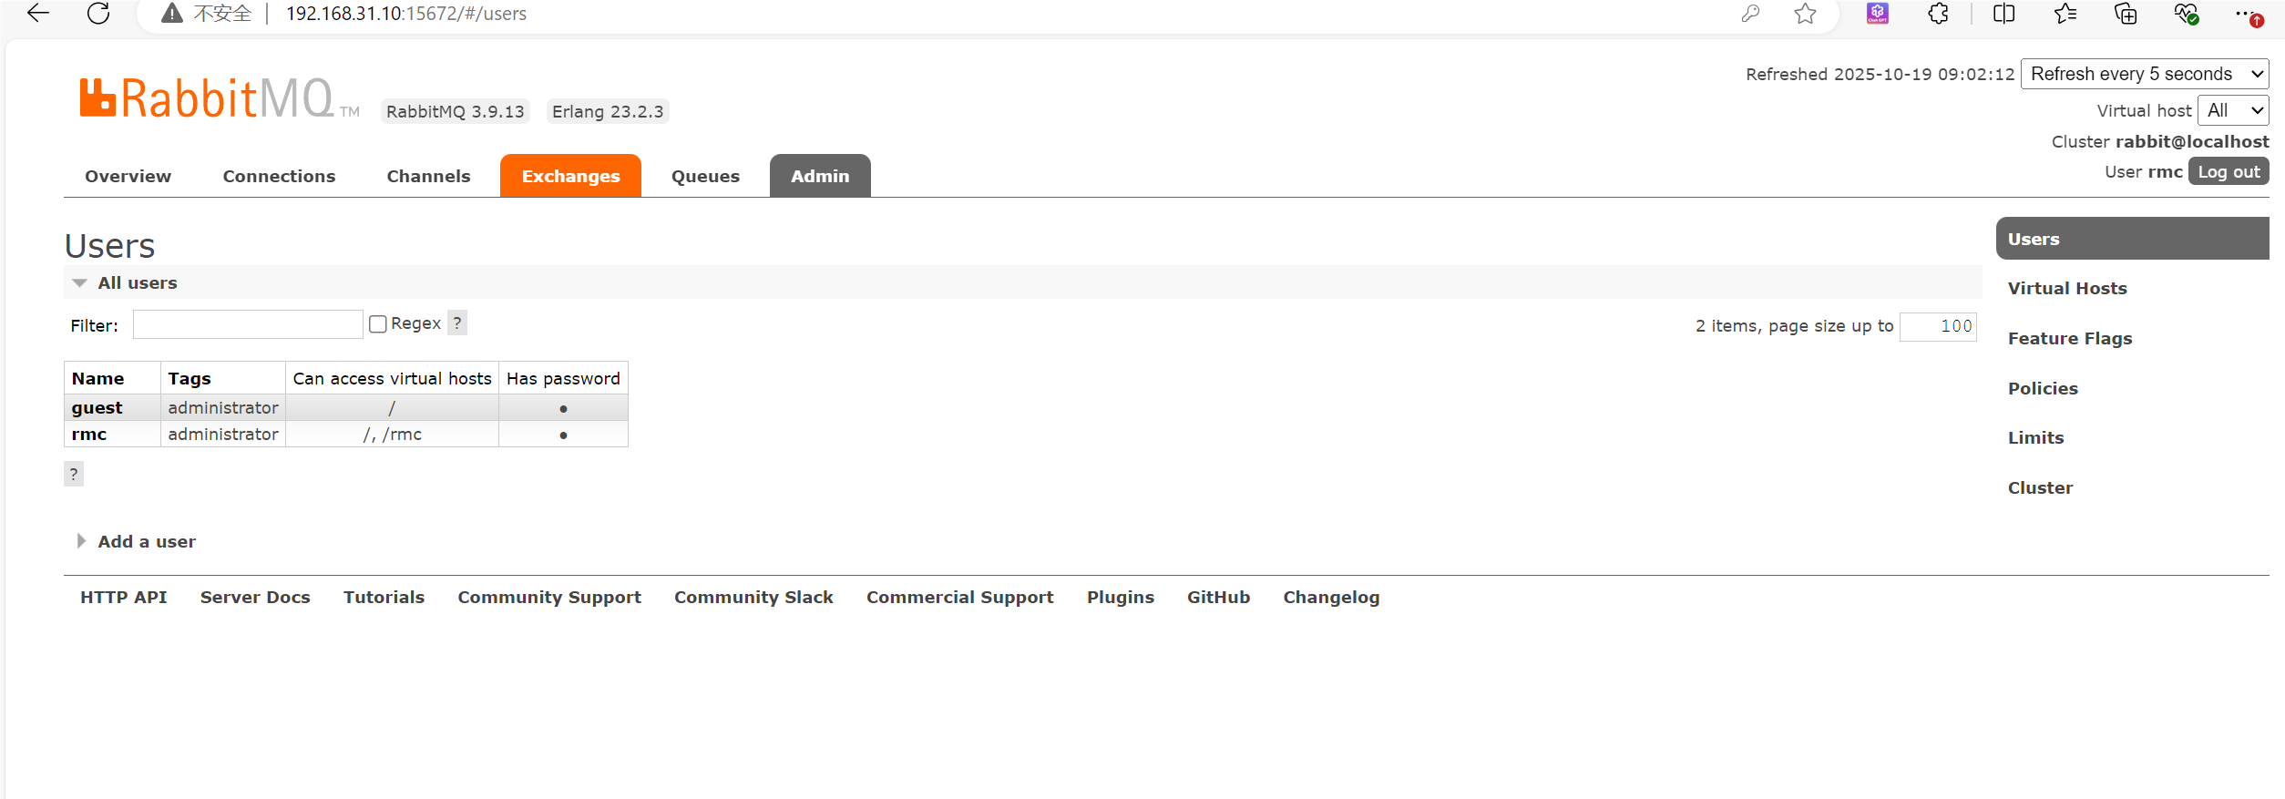Expand the Add a user section
Screen dimensions: 2285x799
click(146, 541)
